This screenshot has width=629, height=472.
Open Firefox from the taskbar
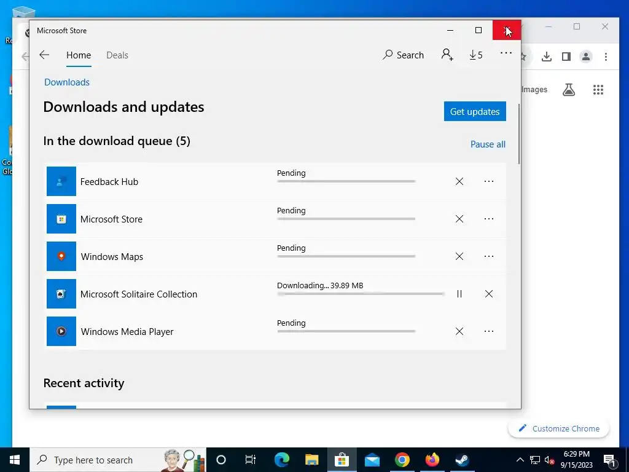tap(432, 460)
